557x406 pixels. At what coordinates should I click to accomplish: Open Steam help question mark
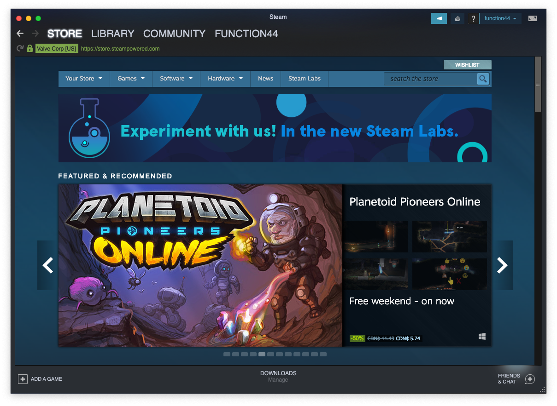(473, 18)
